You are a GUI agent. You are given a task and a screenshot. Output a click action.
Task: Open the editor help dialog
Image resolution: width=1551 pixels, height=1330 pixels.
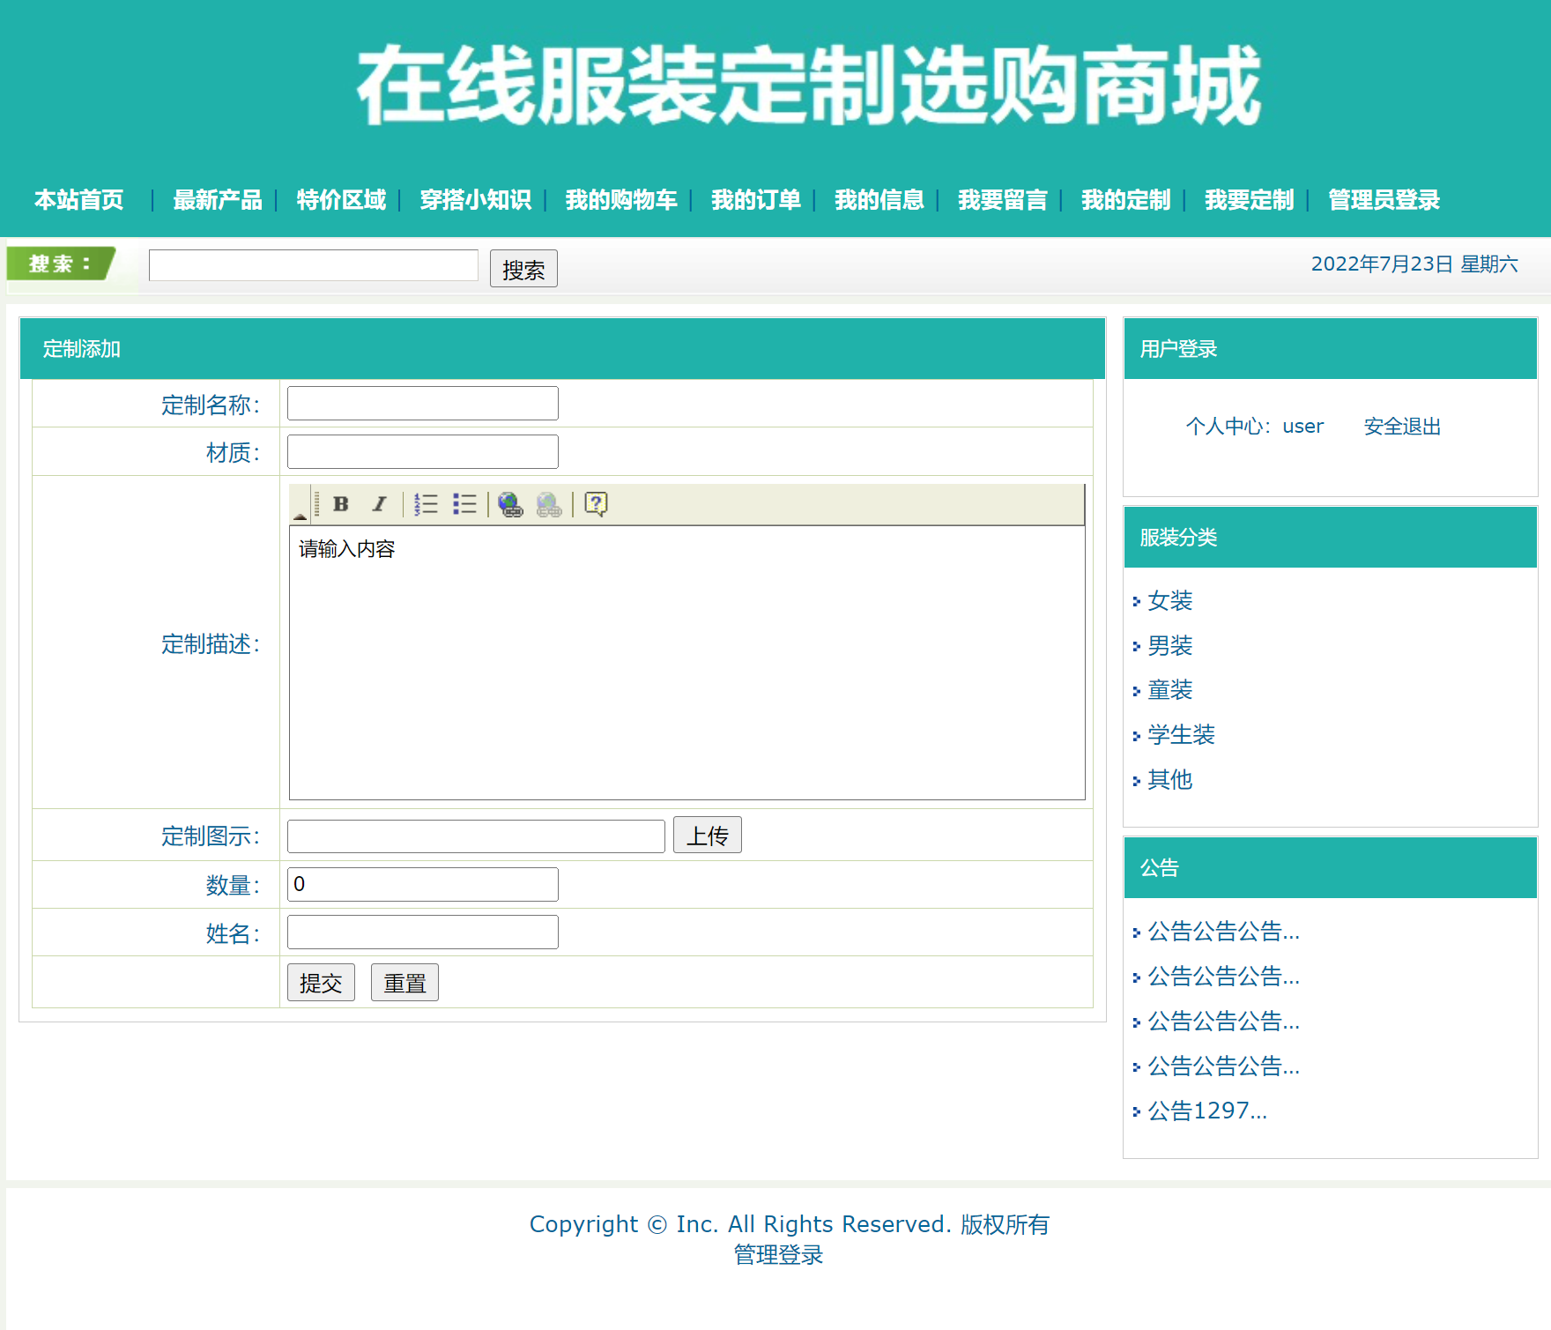(595, 504)
